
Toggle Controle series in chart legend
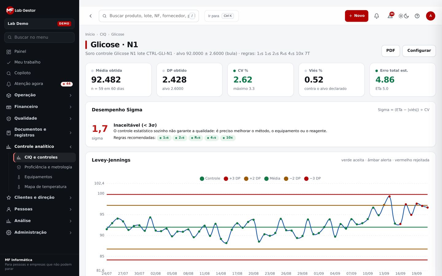click(210, 178)
